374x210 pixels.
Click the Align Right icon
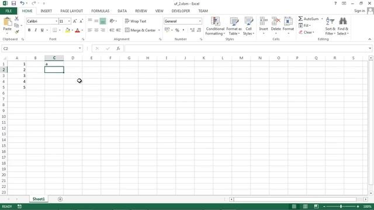pos(103,30)
